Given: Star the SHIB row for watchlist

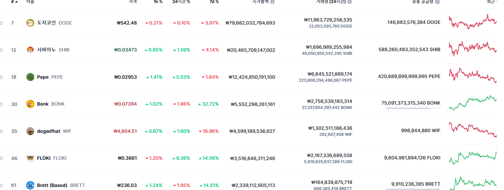Looking at the screenshot, I should pos(1,50).
